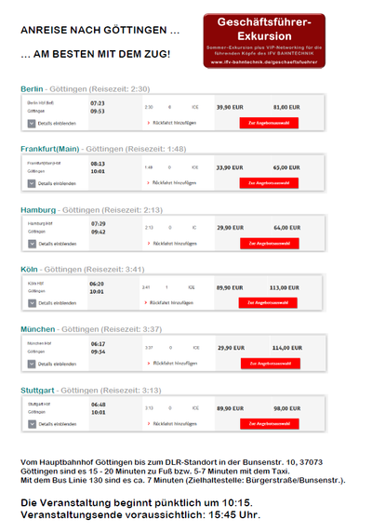Add return trip for Stuttgart connection
The image size is (372, 532).
tap(172, 424)
